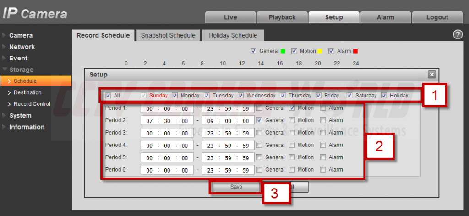Uncheck General for Period 2

(260, 120)
